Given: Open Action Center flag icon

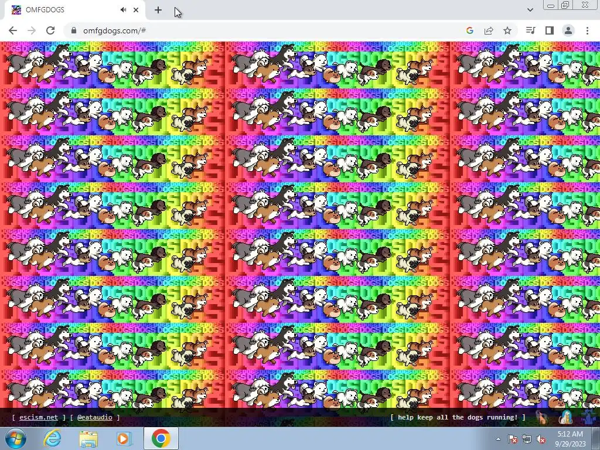Looking at the screenshot, I should pos(512,439).
